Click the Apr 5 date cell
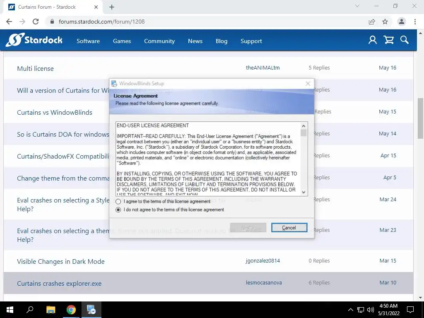The image size is (424, 318). click(390, 177)
